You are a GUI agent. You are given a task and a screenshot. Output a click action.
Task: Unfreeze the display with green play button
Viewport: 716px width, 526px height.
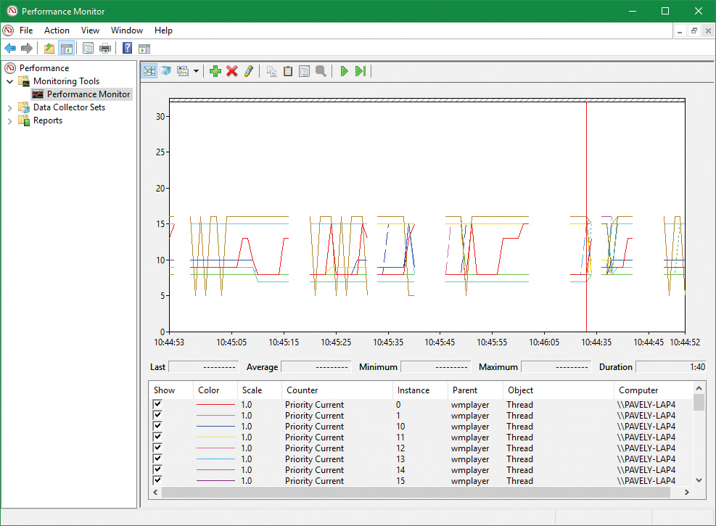tap(344, 71)
